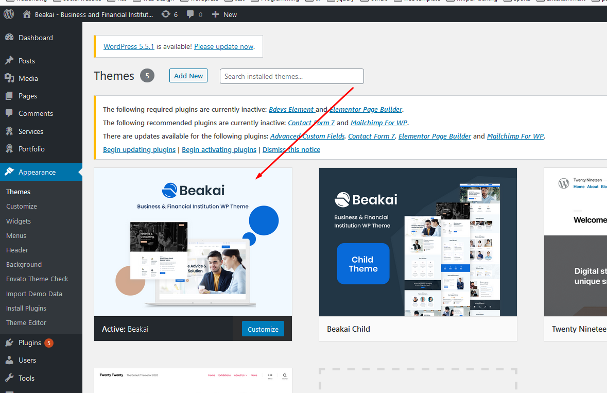Click the home site icon
Image resolution: width=607 pixels, height=393 pixels.
(27, 14)
